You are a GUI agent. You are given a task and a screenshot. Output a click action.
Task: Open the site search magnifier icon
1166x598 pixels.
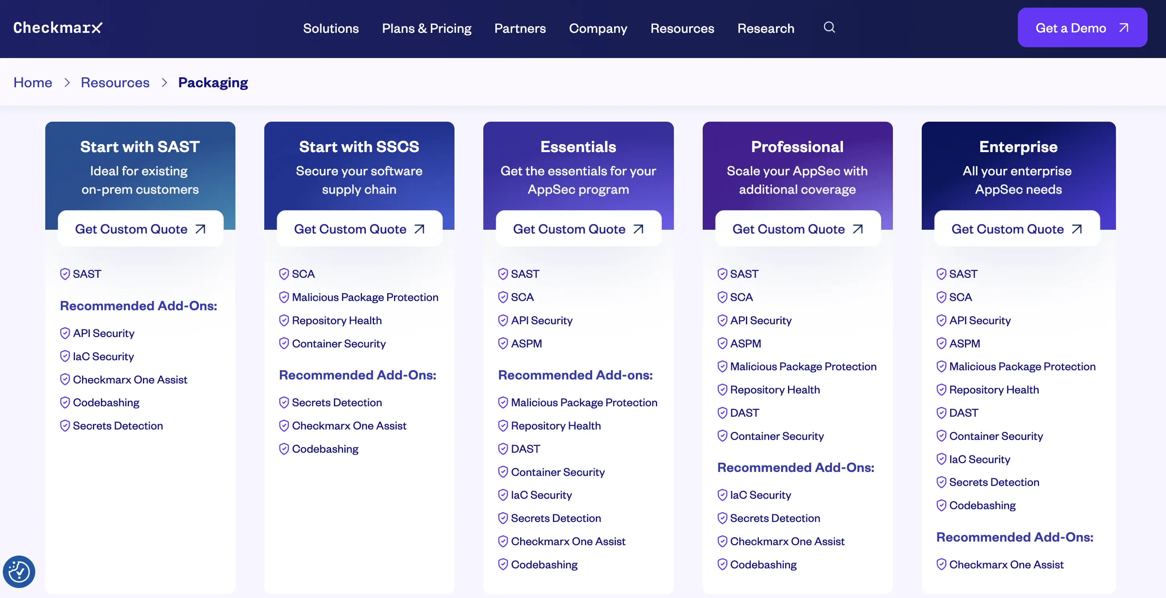[x=829, y=28]
